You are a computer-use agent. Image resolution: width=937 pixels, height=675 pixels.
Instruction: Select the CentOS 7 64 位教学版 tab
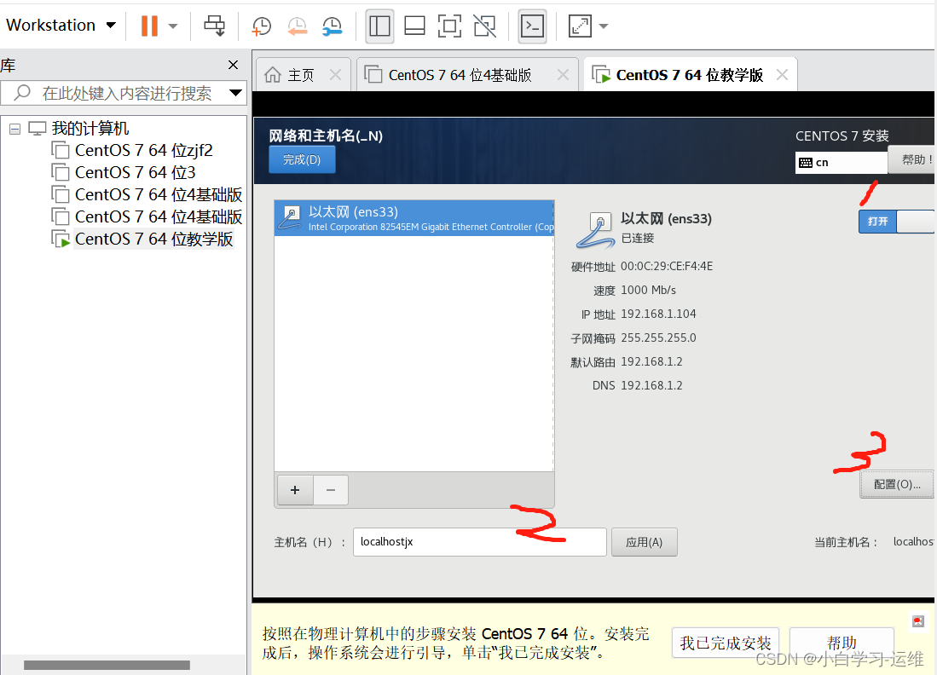(x=690, y=75)
